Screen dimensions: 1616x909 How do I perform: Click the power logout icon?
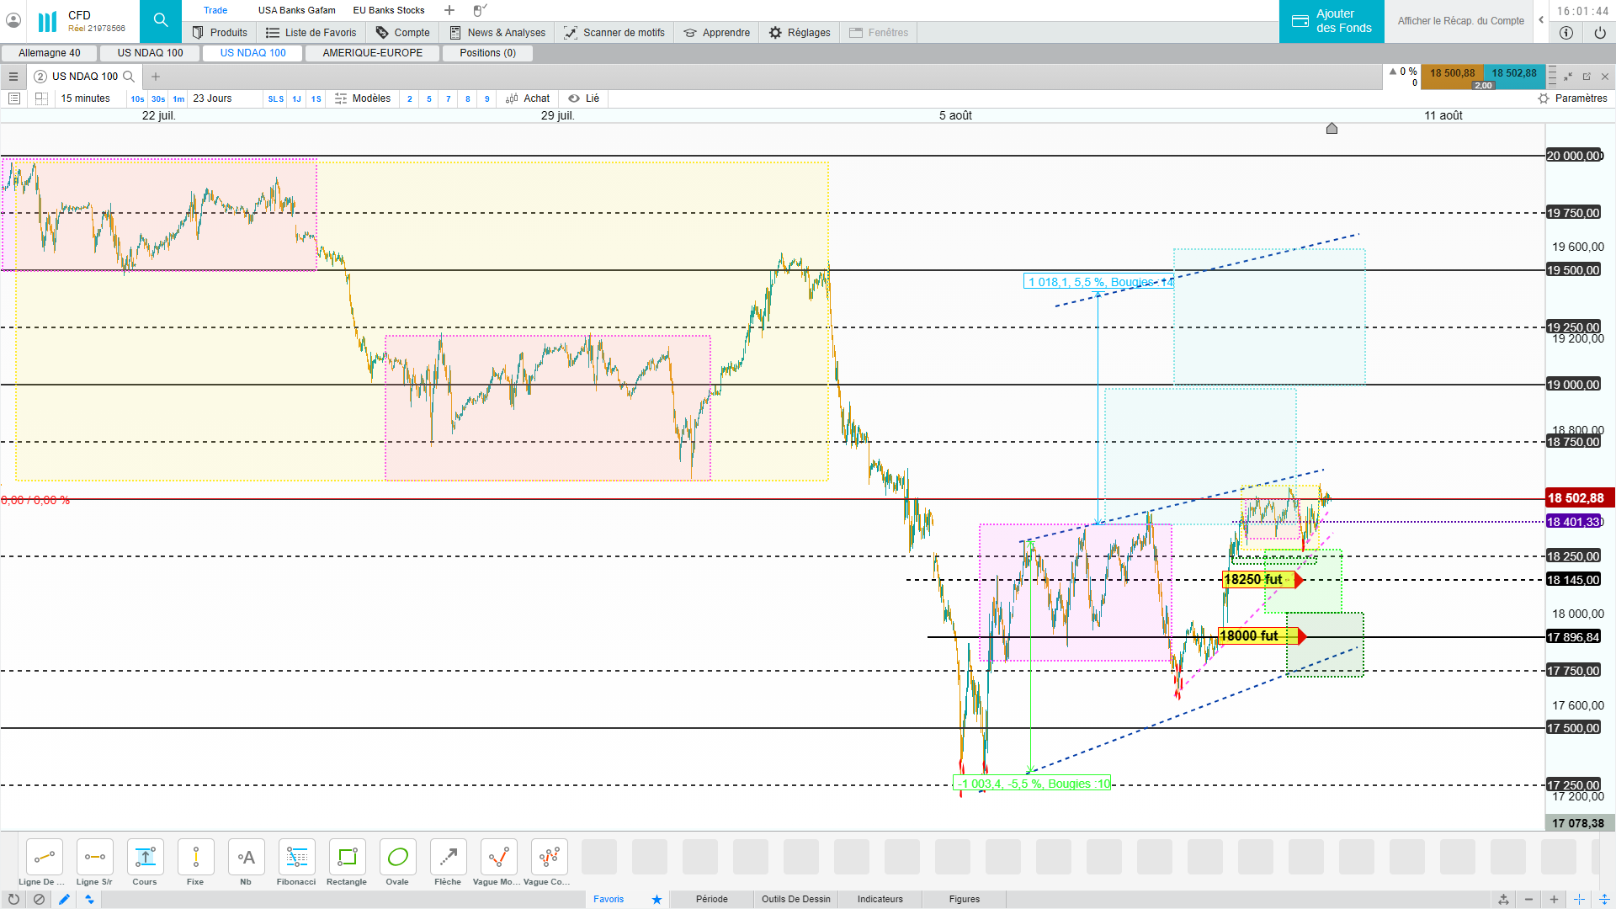click(x=1599, y=33)
